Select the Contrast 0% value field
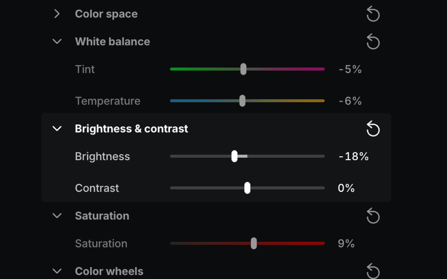The image size is (447, 279). click(346, 188)
